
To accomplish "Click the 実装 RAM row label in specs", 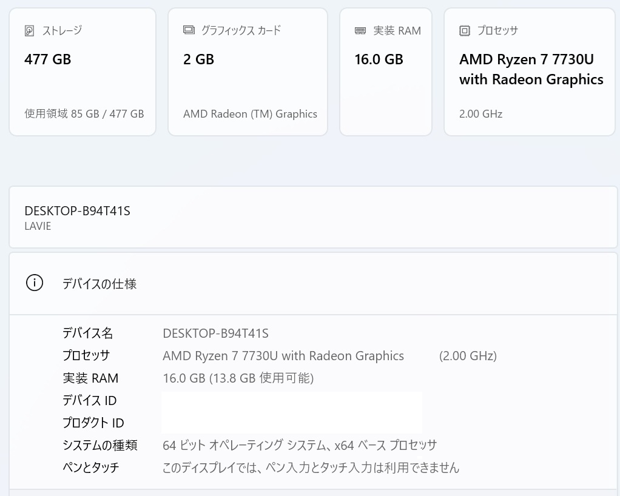I will [90, 378].
